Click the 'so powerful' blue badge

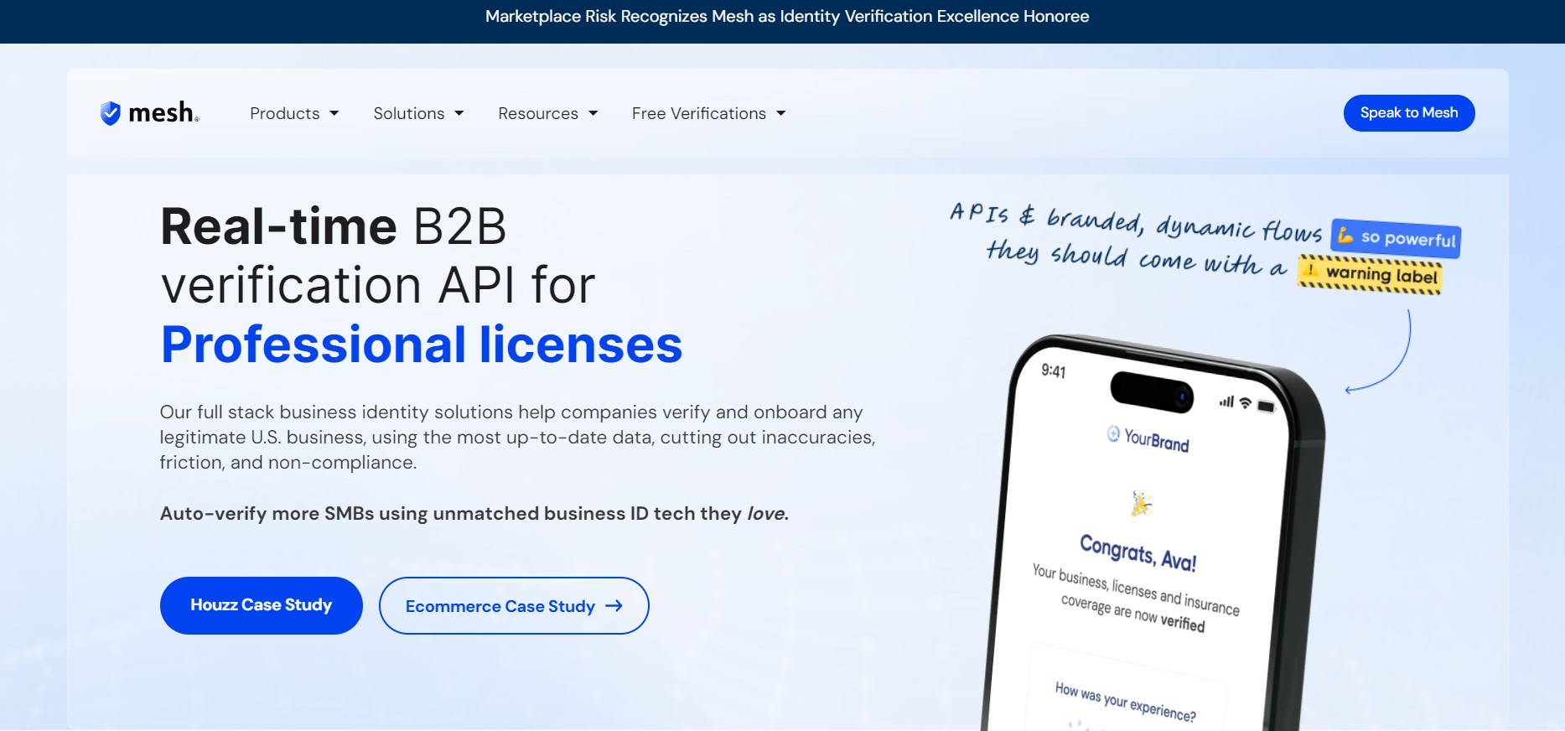point(1397,238)
